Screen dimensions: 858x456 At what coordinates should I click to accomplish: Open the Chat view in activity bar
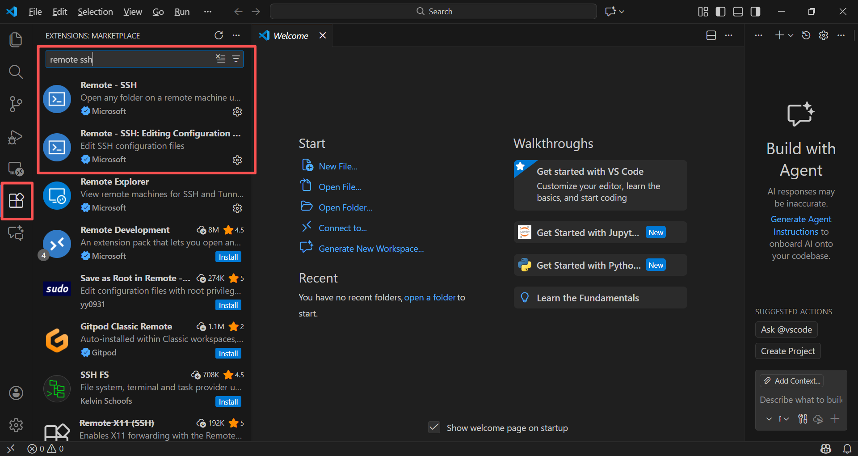[16, 233]
